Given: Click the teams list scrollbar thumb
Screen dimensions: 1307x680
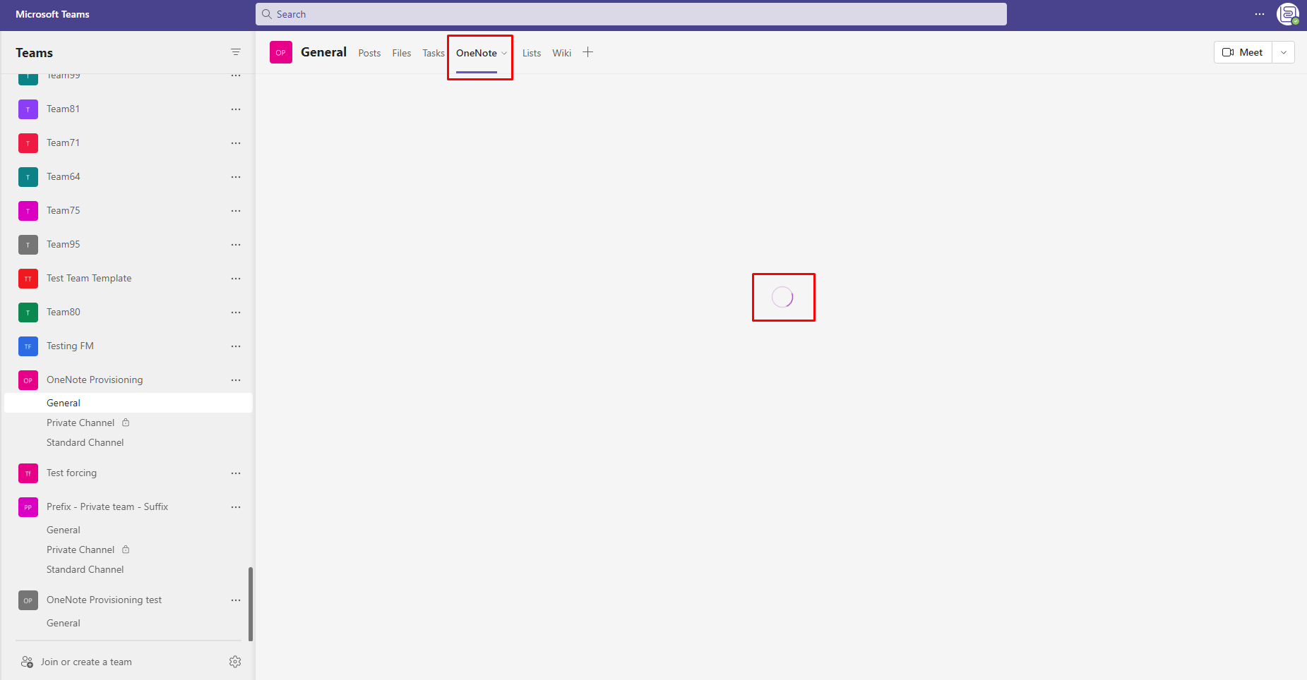Looking at the screenshot, I should tap(251, 604).
